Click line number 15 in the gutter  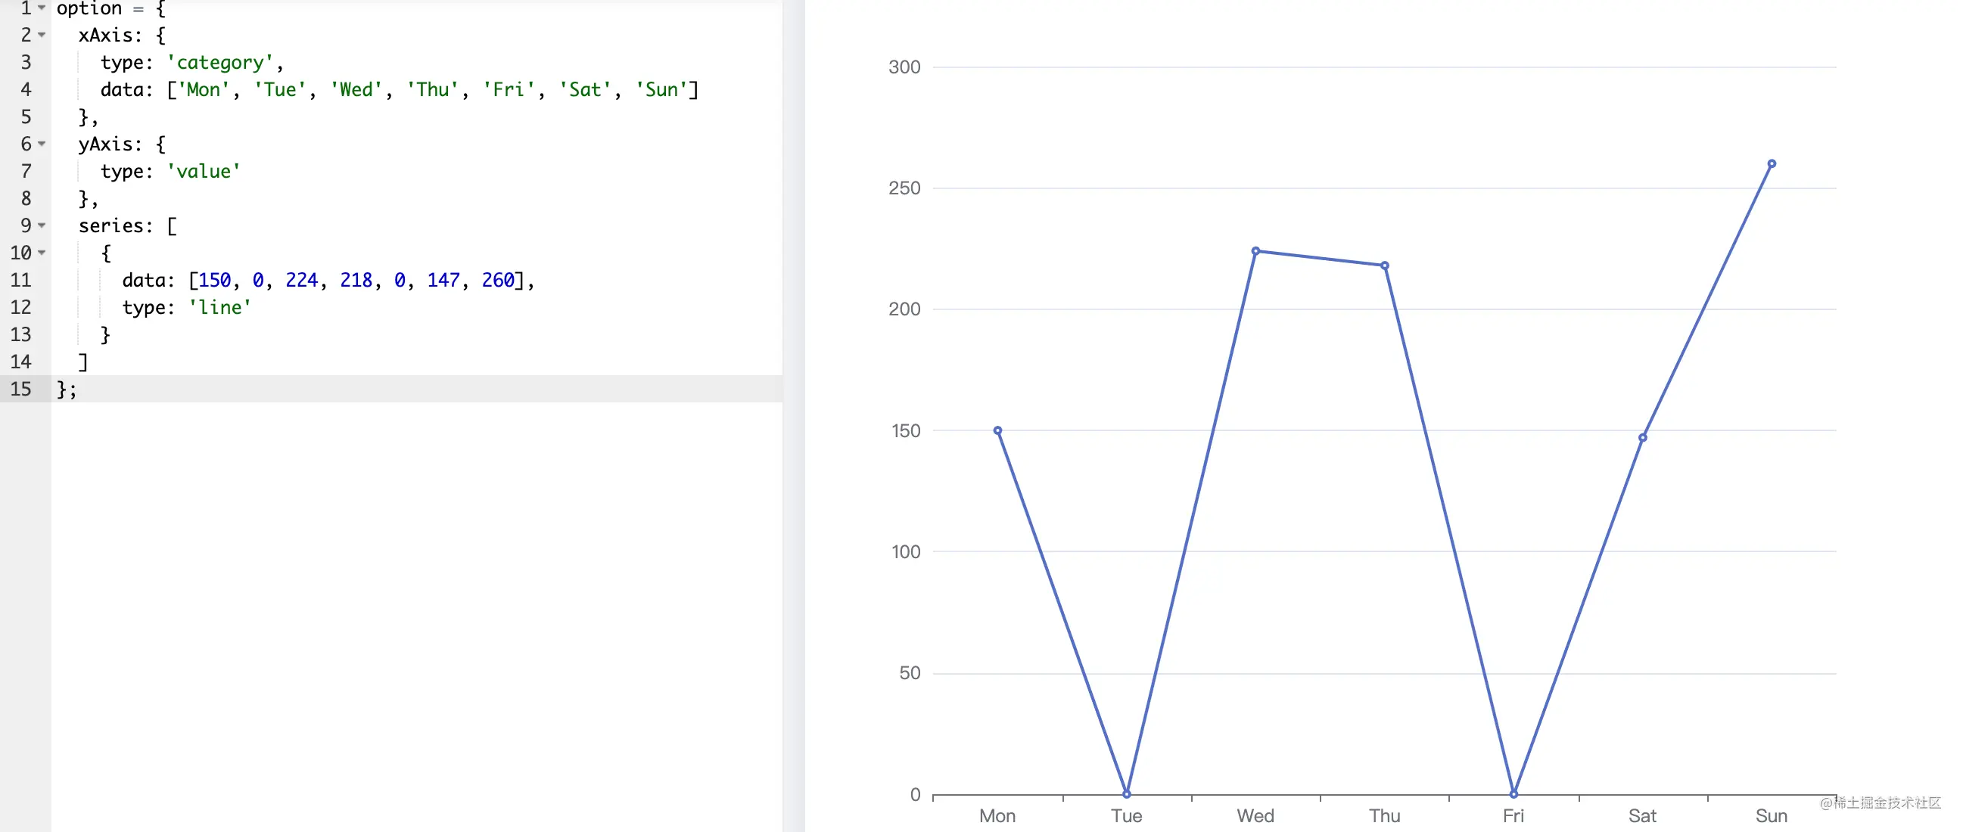click(x=20, y=390)
